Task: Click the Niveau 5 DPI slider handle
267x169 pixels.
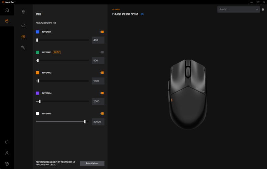Action: (85, 122)
